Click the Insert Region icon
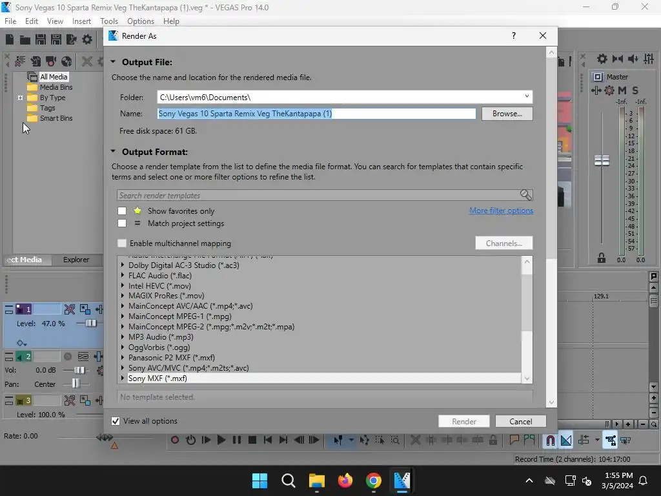This screenshot has height=496, width=661. [529, 440]
